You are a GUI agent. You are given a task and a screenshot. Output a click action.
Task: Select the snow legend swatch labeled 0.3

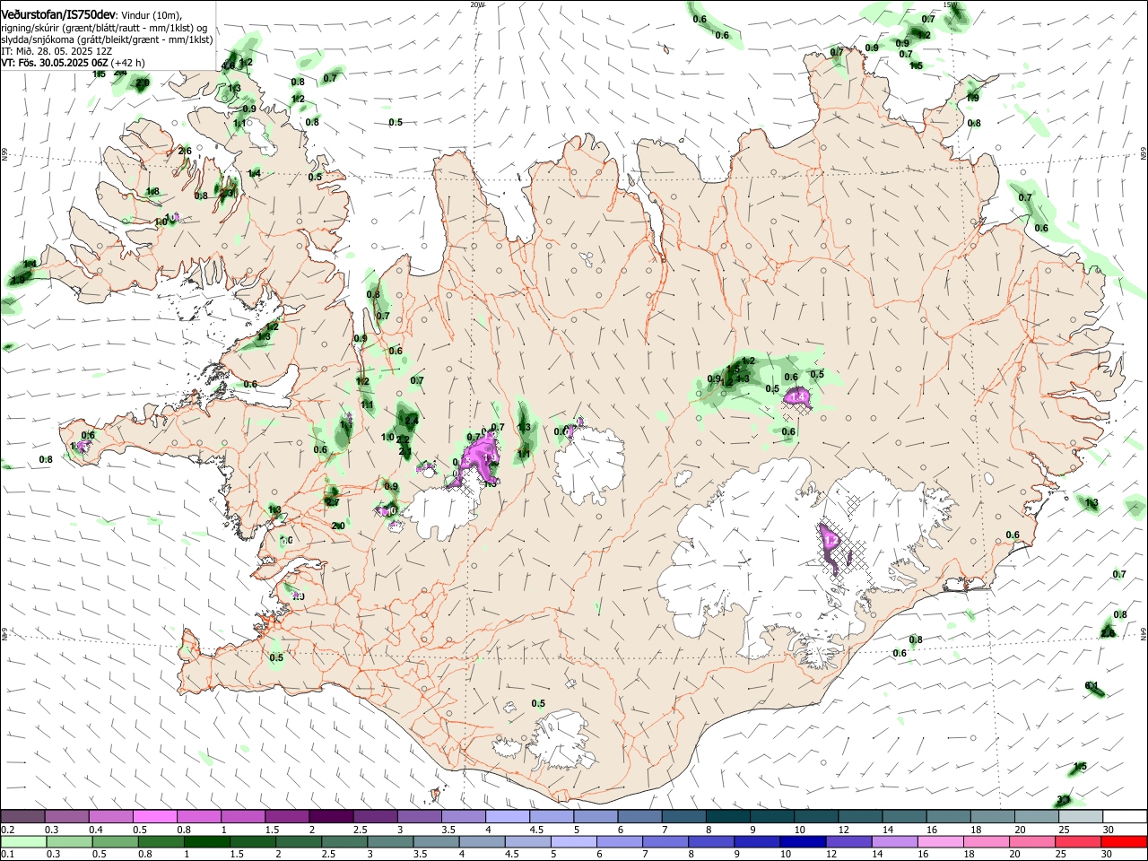pos(67,816)
